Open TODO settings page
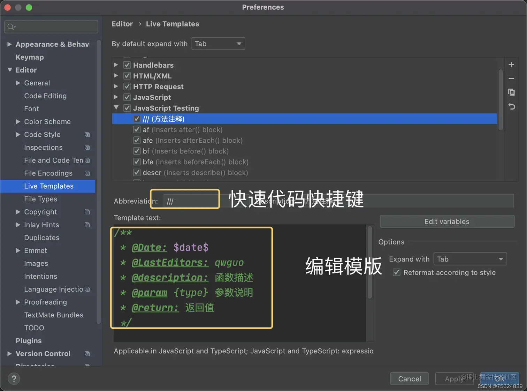 pyautogui.click(x=34, y=328)
